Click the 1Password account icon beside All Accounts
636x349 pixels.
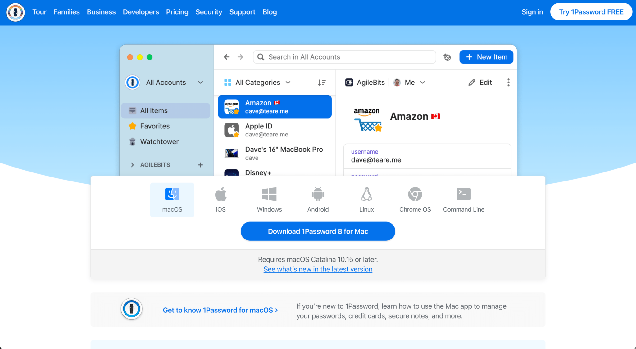click(x=133, y=83)
